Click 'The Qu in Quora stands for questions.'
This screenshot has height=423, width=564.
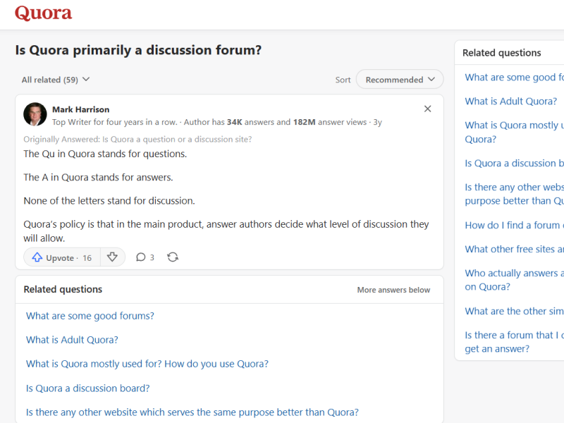pos(105,154)
